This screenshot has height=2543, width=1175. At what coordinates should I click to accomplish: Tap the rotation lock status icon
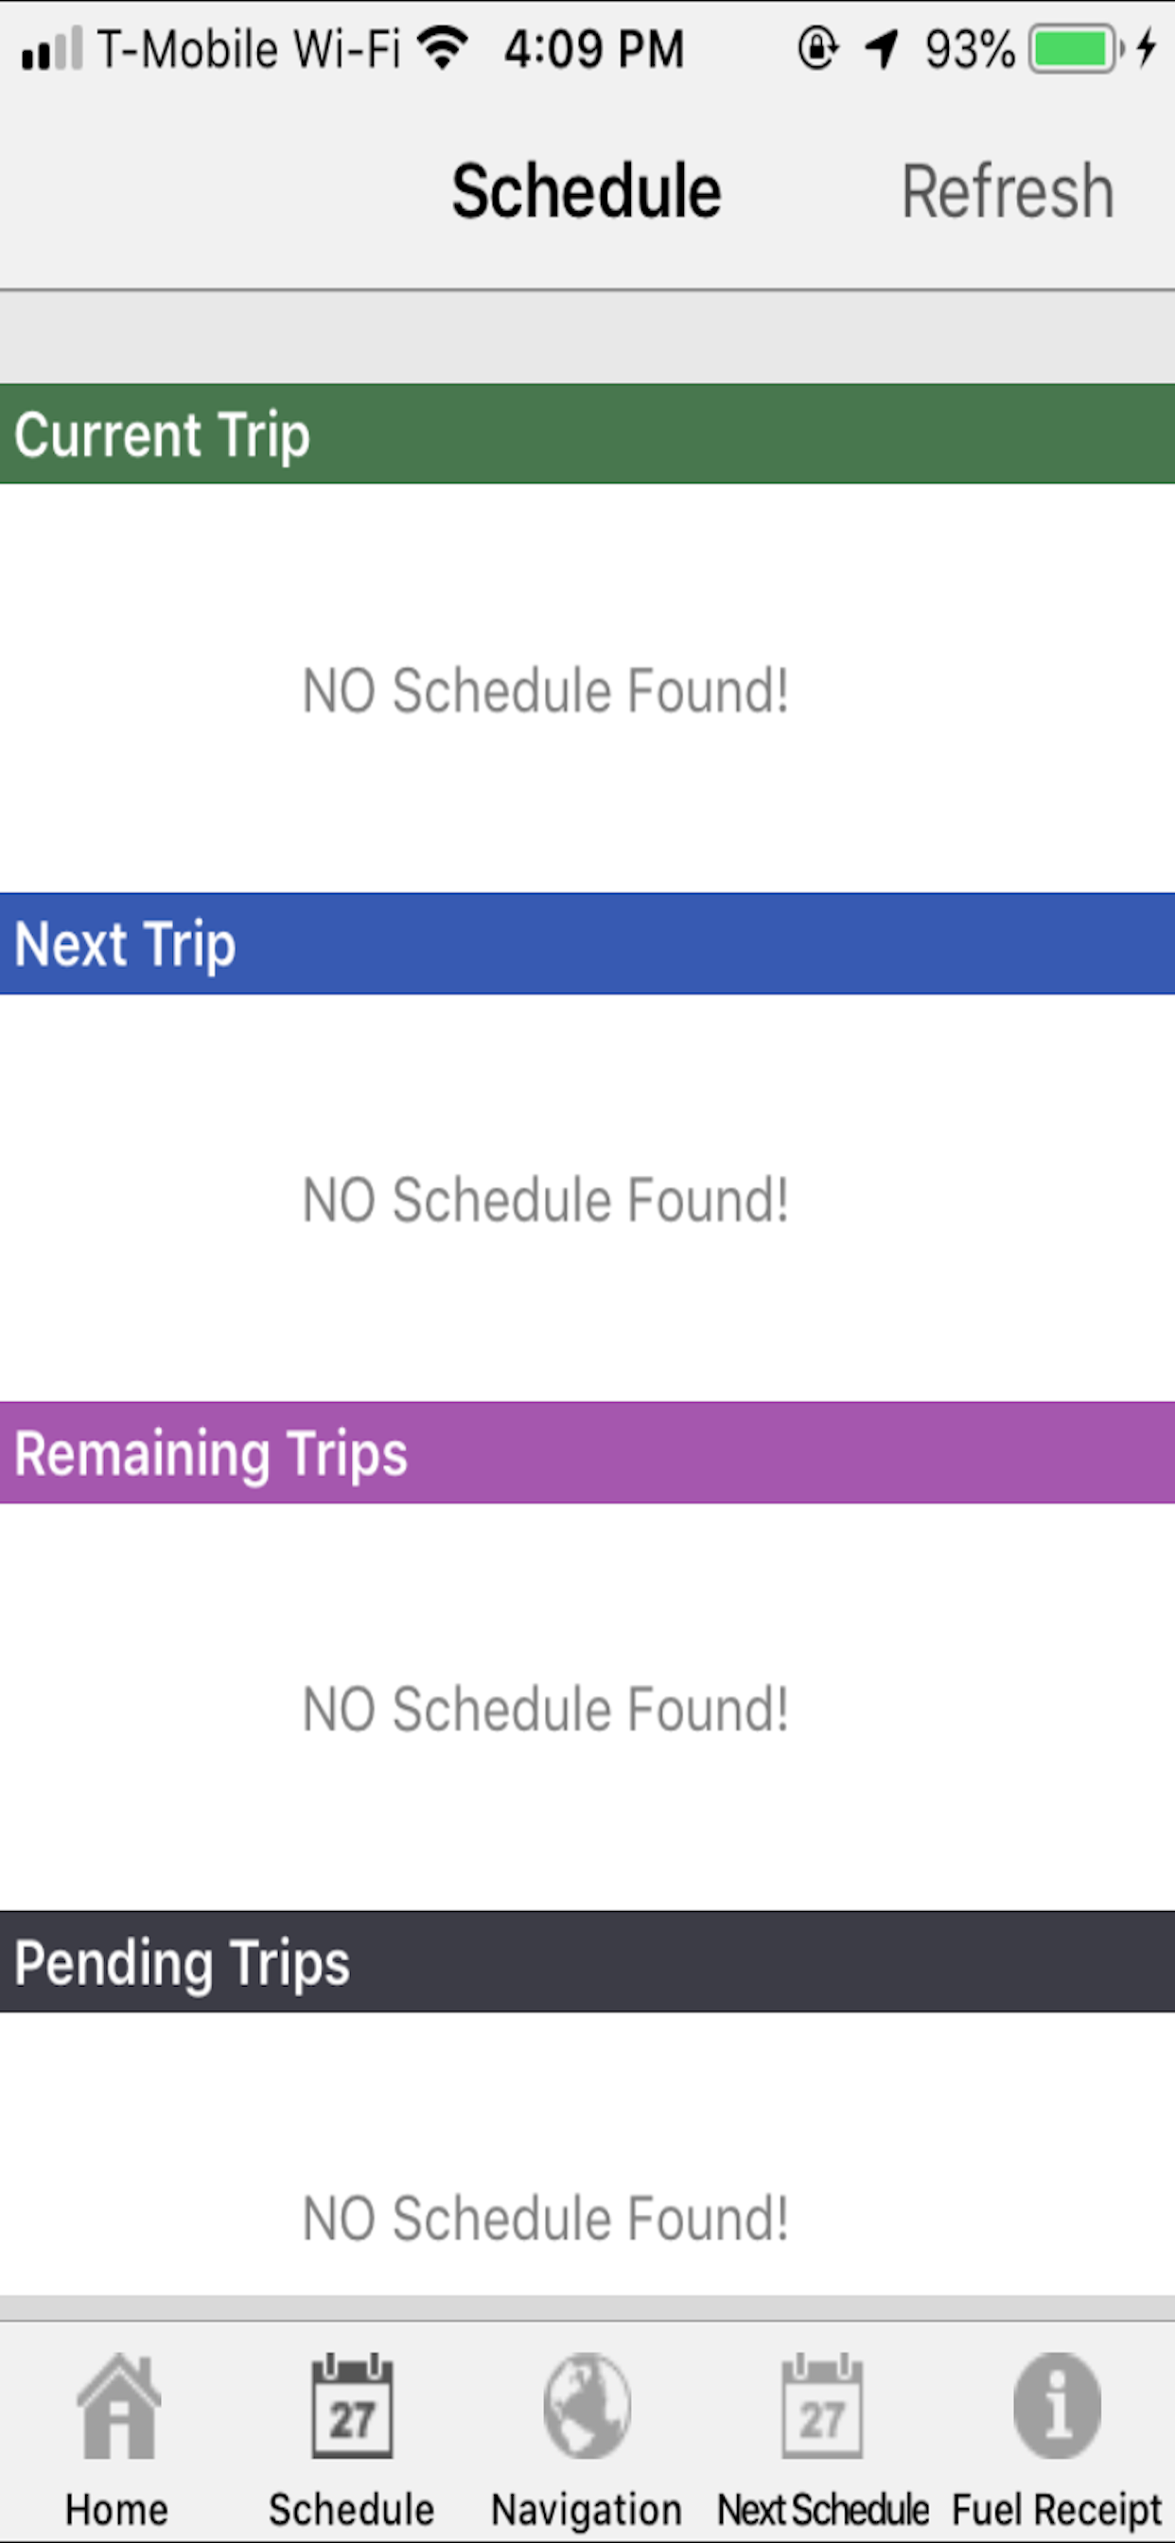817,47
